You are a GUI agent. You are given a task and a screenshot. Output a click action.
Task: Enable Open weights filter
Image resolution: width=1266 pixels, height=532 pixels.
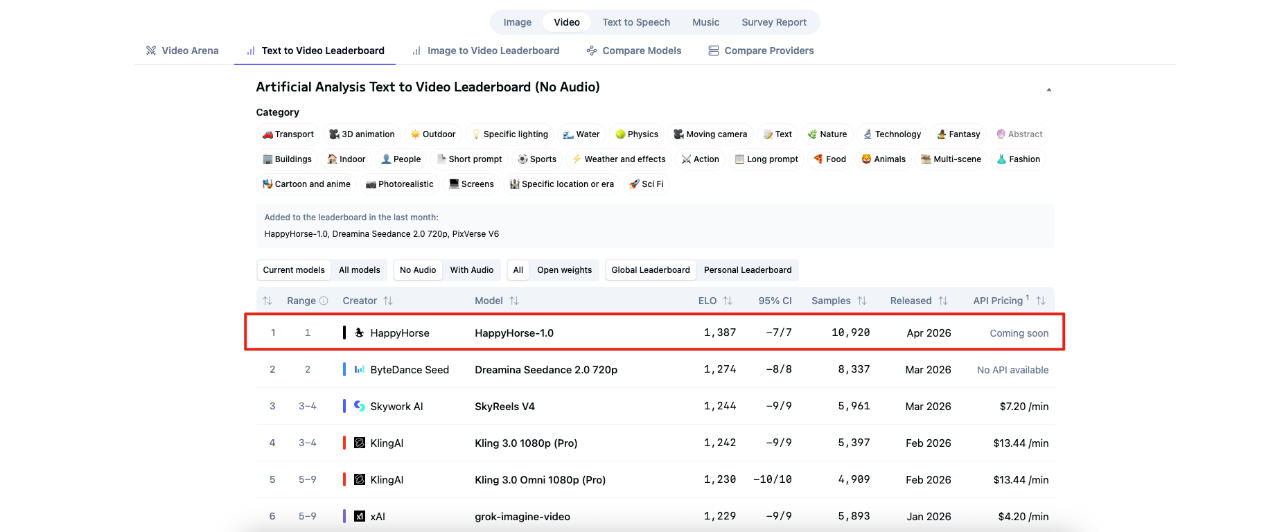(x=564, y=270)
